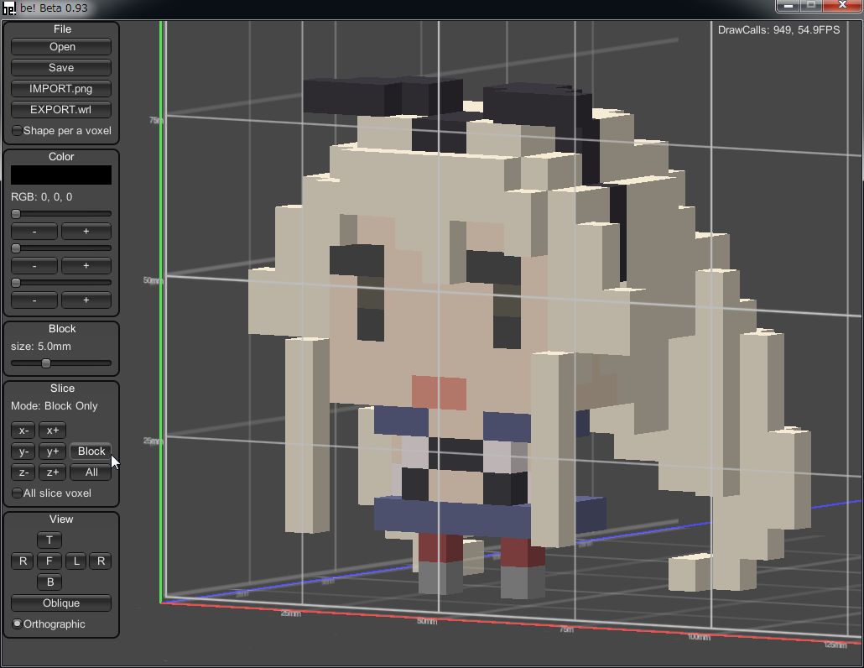Enable the Shape per a voxel checkbox
Screen dimensions: 864x668
(x=18, y=131)
